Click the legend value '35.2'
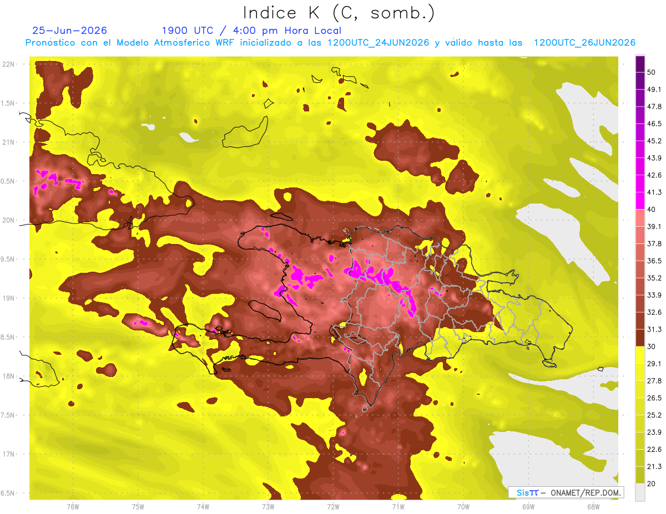Viewport: 666px width, 514px height. (x=654, y=278)
